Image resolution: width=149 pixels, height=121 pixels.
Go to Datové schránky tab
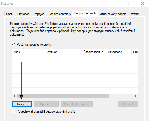(60, 14)
